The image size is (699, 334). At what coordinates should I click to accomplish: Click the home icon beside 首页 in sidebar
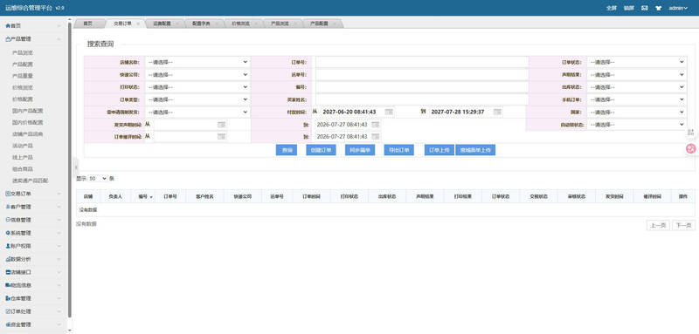coord(8,26)
